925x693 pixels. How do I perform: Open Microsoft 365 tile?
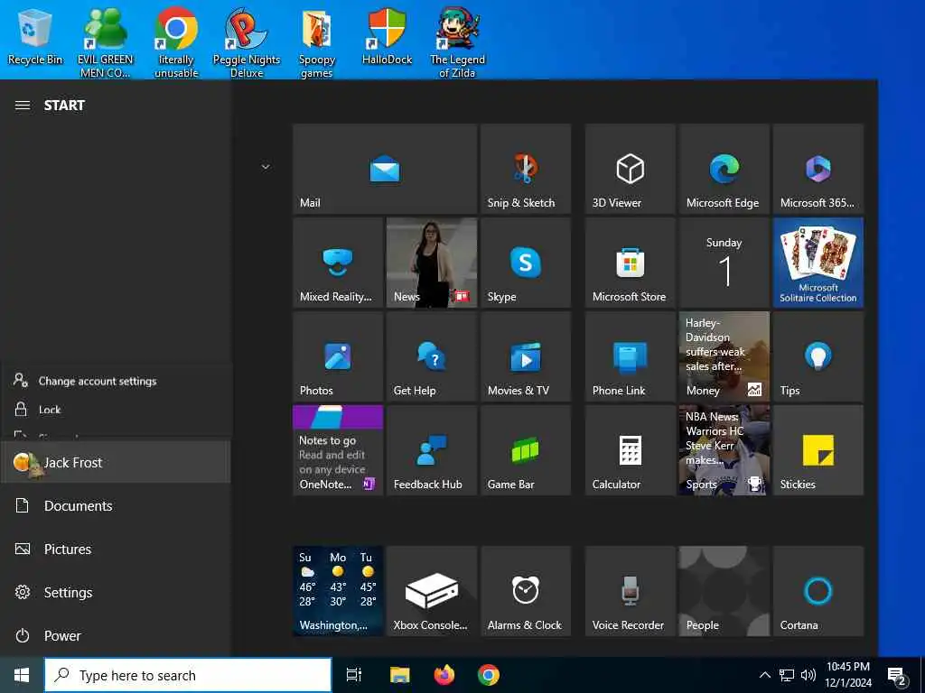[x=818, y=169]
